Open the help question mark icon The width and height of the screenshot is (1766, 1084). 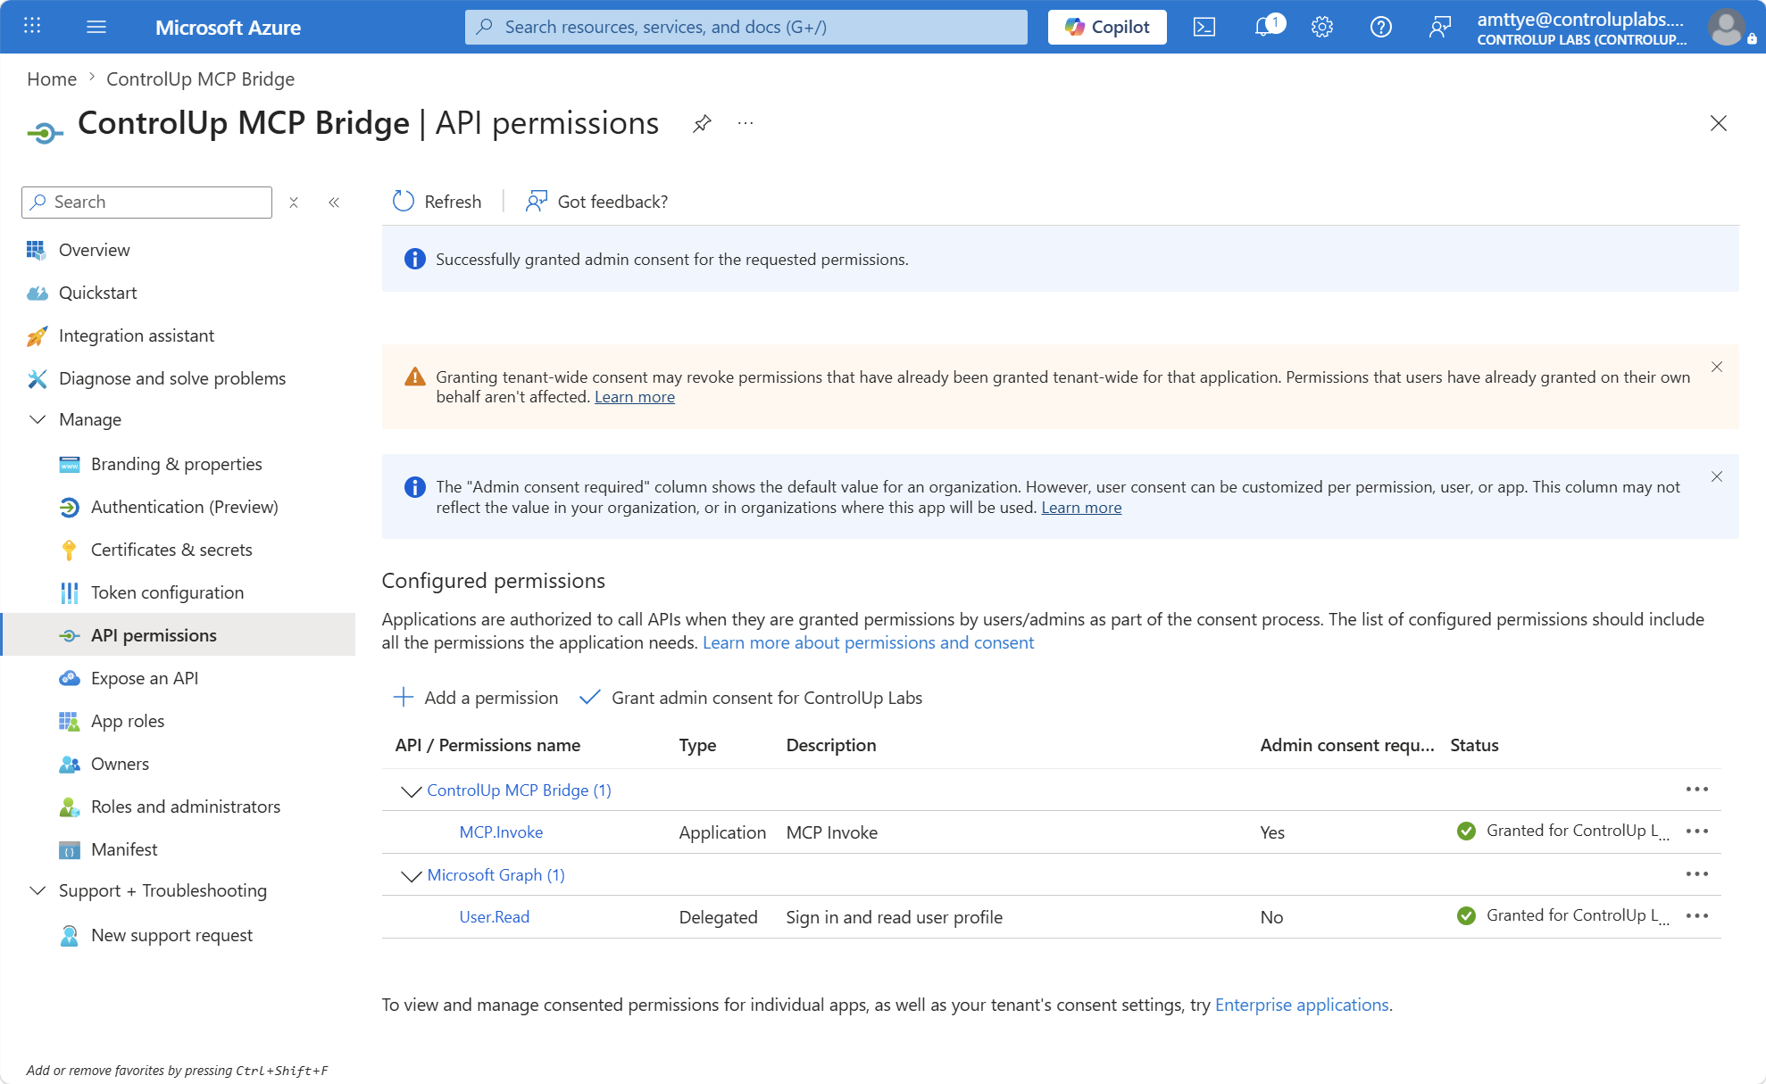pyautogui.click(x=1380, y=27)
